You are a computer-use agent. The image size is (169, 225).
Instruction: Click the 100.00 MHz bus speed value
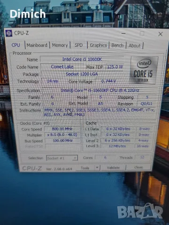62,141
